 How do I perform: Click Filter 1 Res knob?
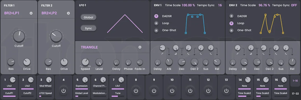(11, 62)
